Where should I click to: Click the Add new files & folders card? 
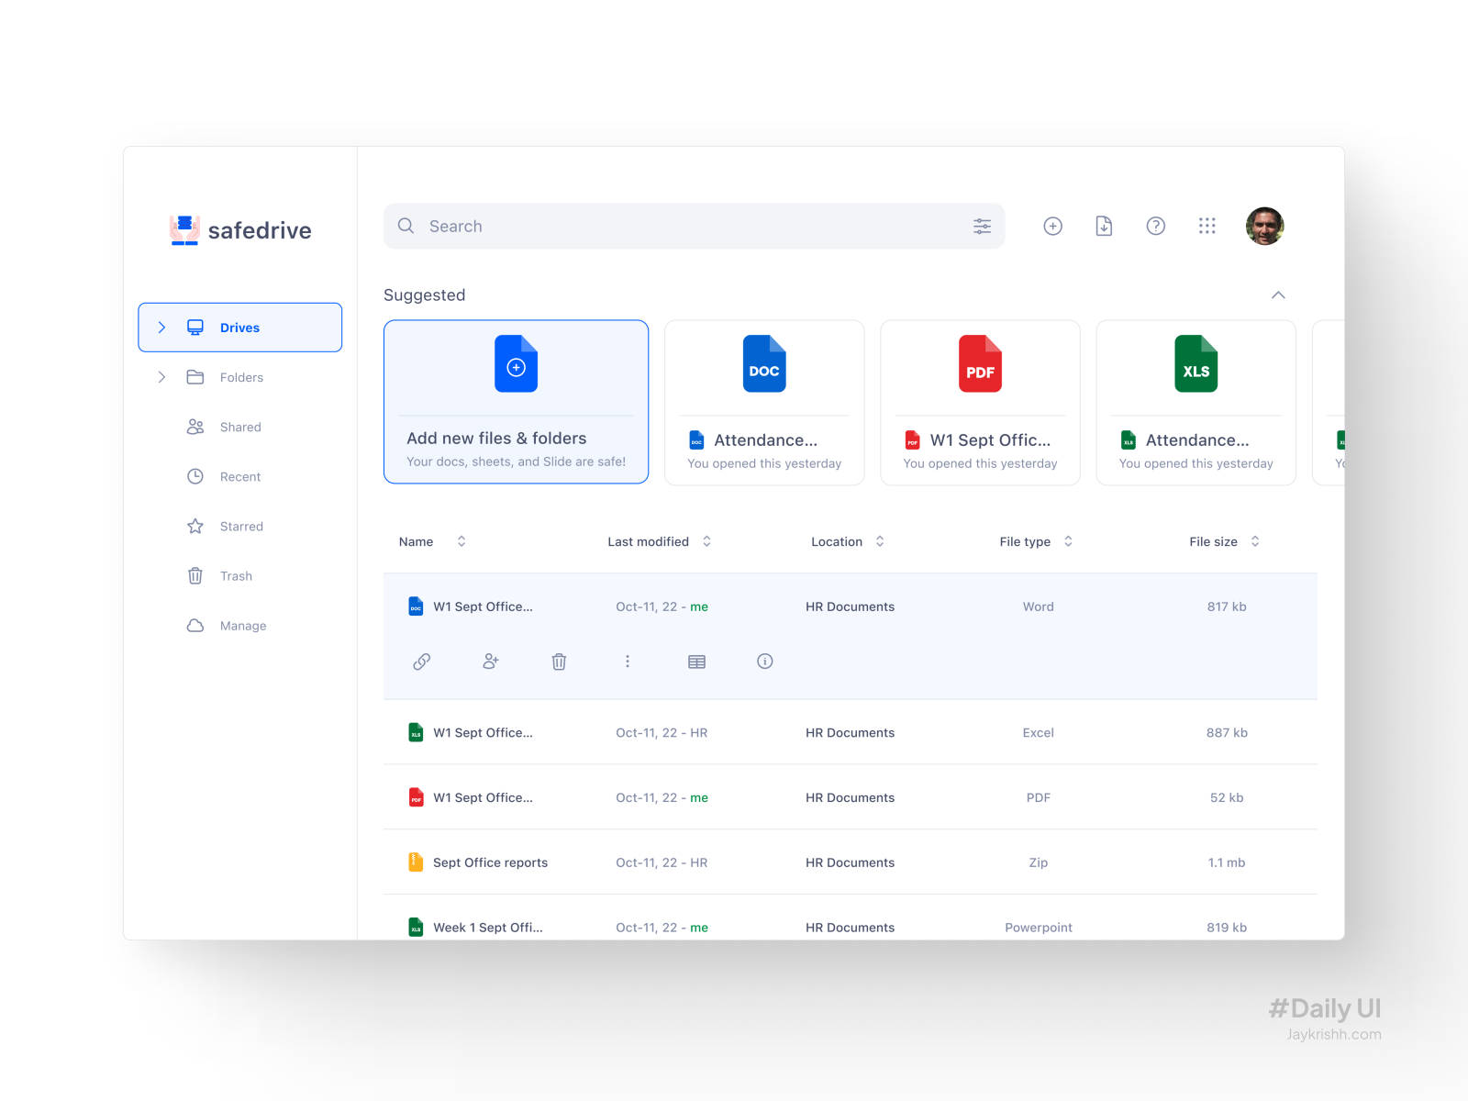[x=516, y=402]
